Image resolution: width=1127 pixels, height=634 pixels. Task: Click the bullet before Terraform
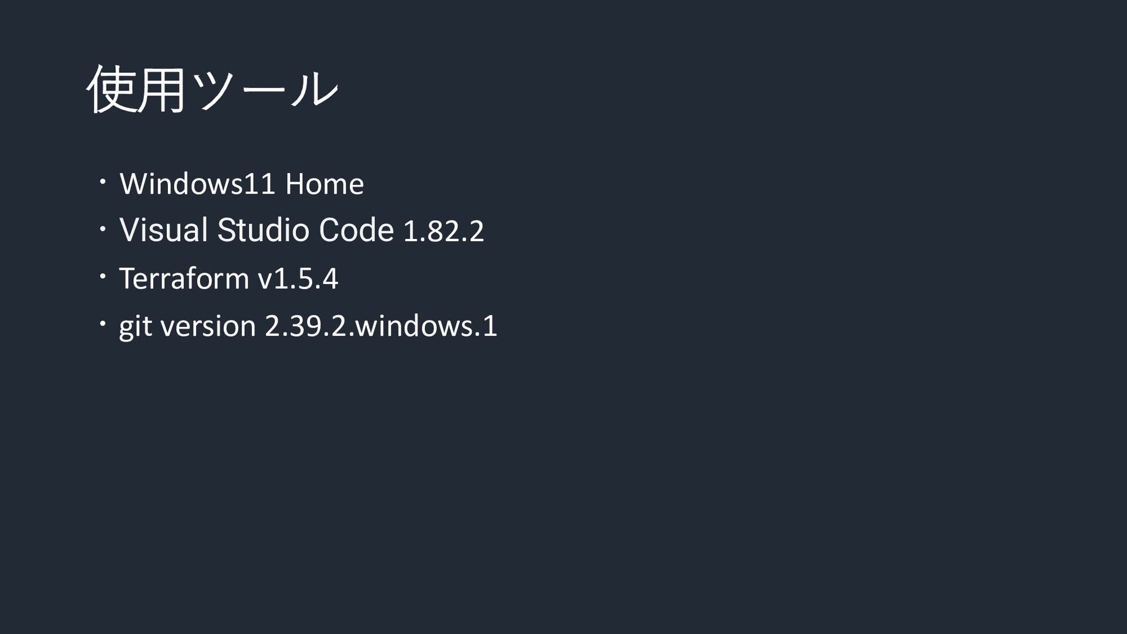click(102, 277)
